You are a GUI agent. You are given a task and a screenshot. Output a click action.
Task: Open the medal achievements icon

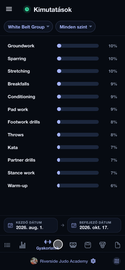(103, 245)
